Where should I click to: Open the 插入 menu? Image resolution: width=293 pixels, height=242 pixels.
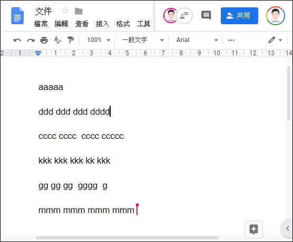(102, 24)
